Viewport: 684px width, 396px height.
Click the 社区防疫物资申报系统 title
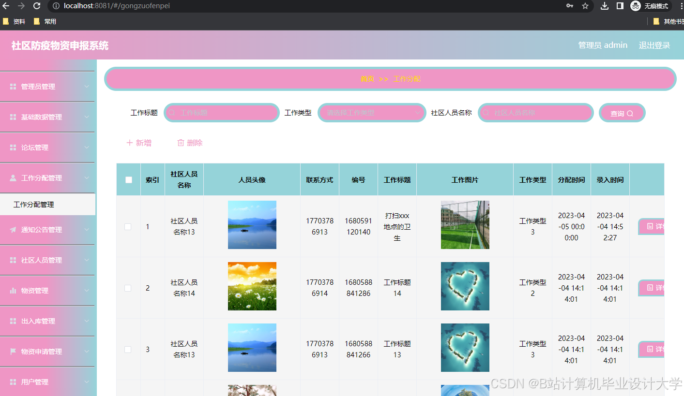60,45
